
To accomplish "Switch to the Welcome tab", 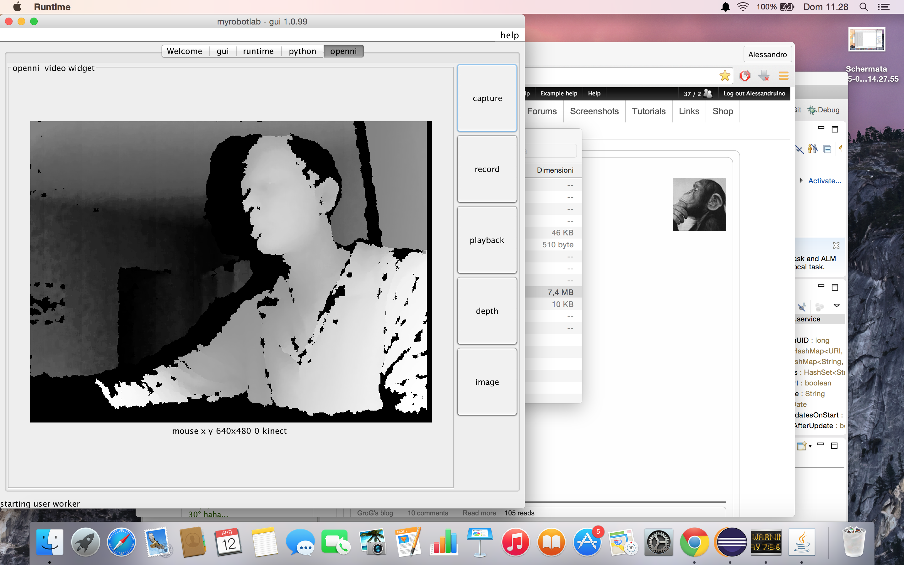I will click(185, 51).
